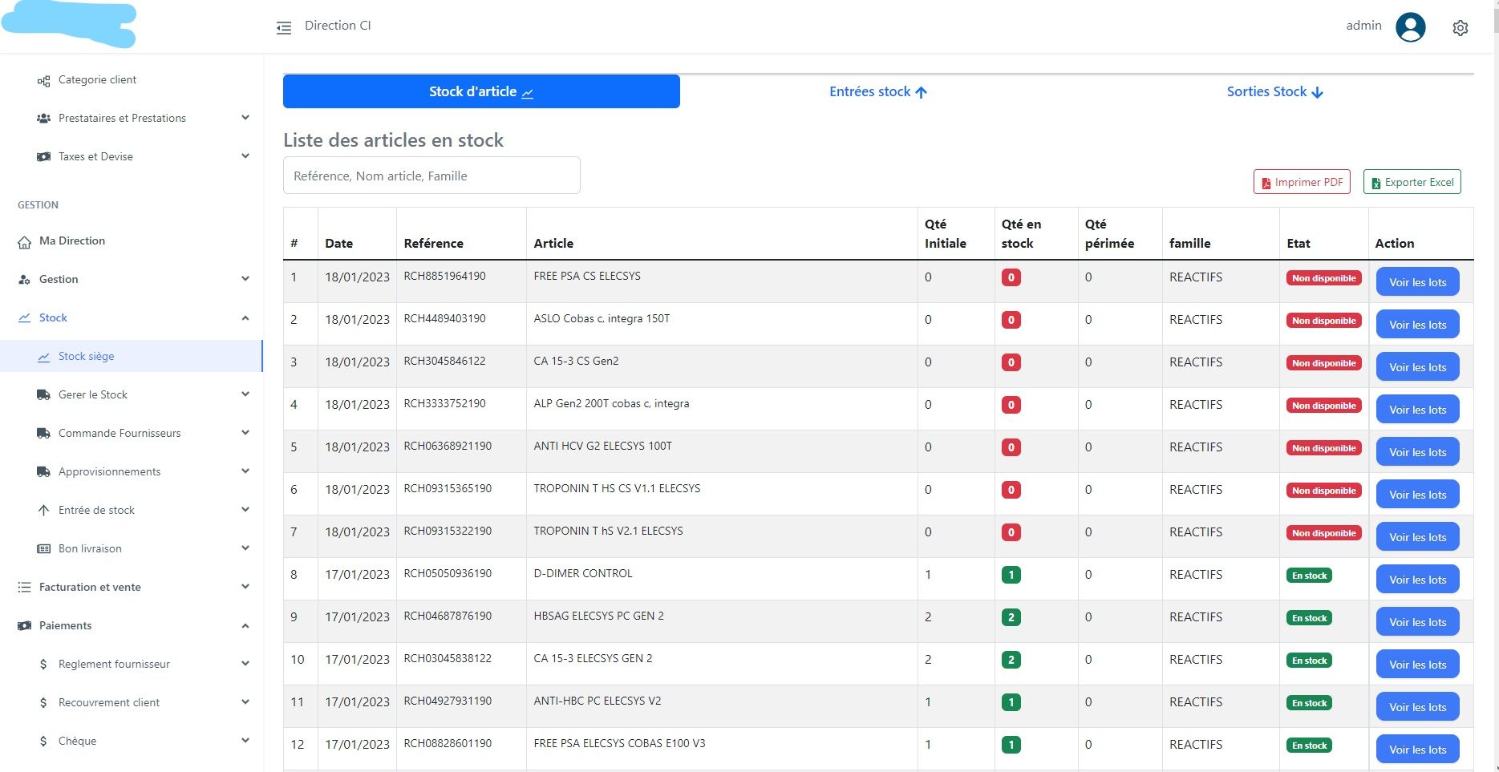
Task: Click the Categorie client icon
Action: (x=43, y=80)
